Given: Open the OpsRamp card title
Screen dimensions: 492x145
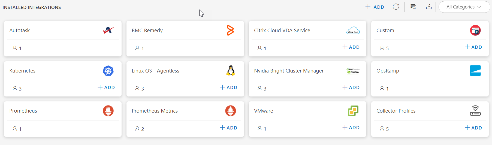Looking at the screenshot, I should pyautogui.click(x=388, y=71).
